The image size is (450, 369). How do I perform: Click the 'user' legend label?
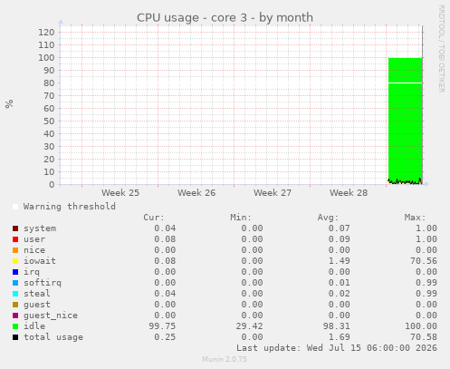tap(34, 239)
